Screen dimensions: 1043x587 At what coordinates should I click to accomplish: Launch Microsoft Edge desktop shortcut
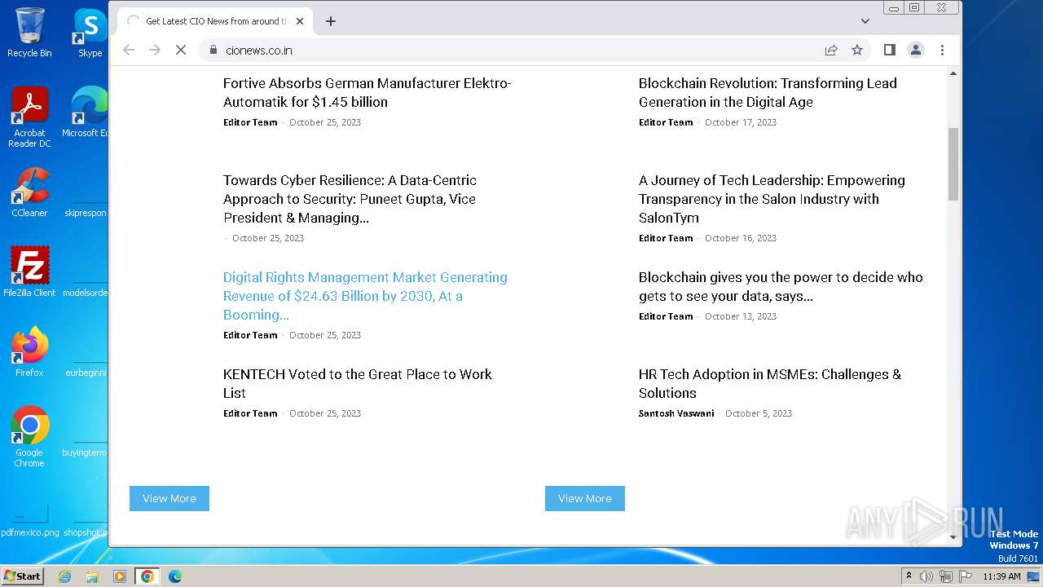point(88,113)
